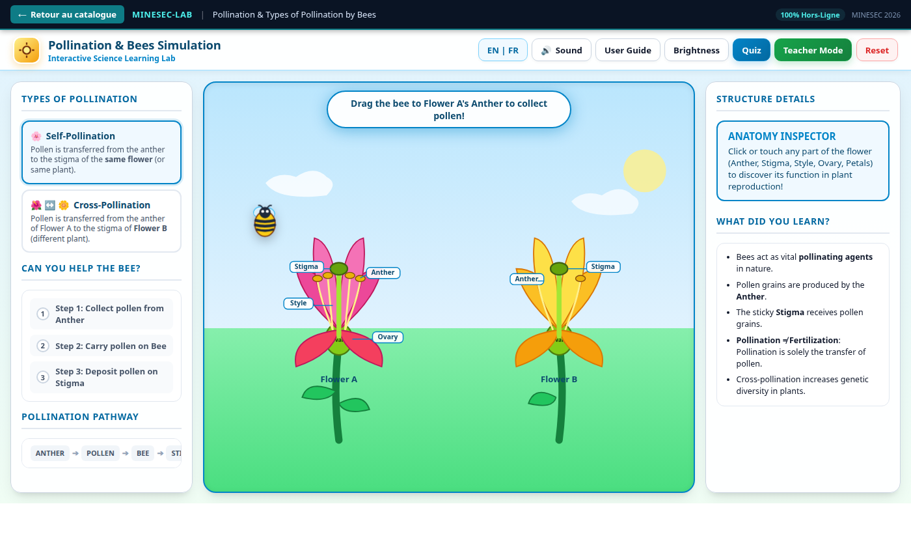
Task: Click "Step 2: Carry pollen on Bee"
Action: point(102,346)
